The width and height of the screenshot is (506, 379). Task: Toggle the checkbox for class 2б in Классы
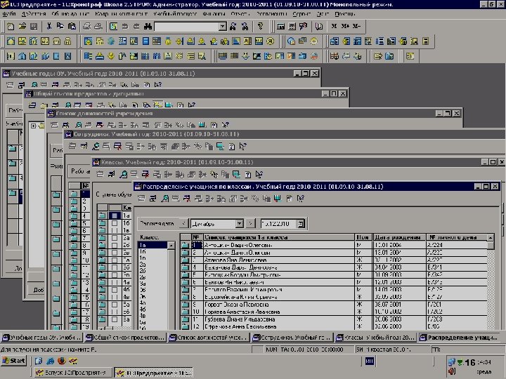coord(115,245)
